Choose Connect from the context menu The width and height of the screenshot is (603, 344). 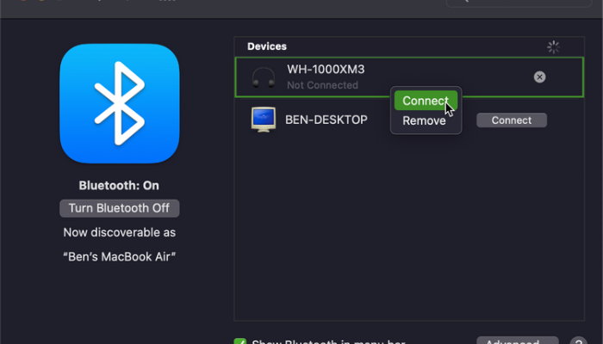(x=425, y=101)
